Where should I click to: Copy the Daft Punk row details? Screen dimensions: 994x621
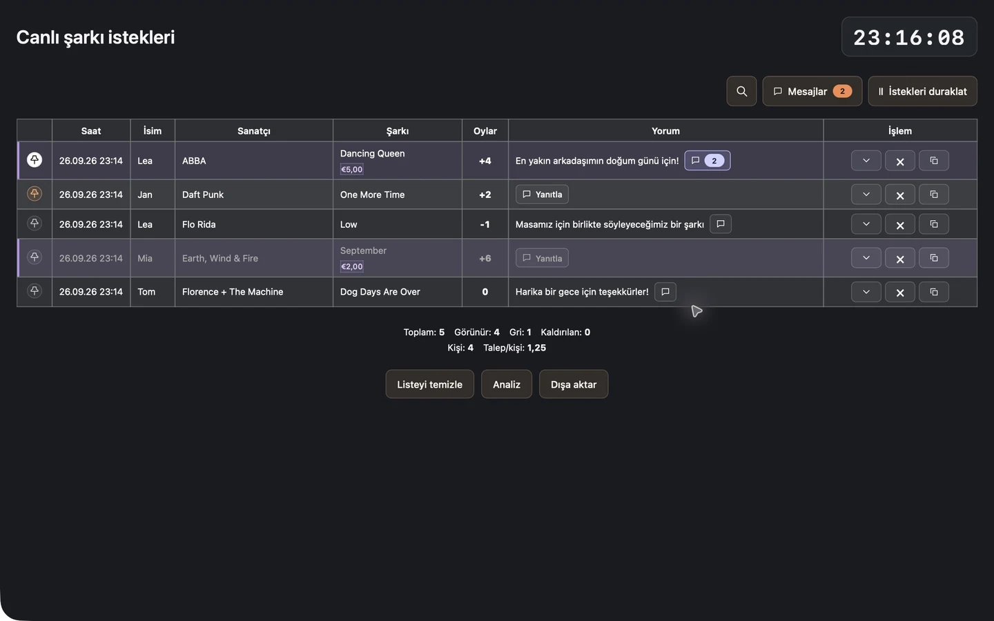(934, 195)
